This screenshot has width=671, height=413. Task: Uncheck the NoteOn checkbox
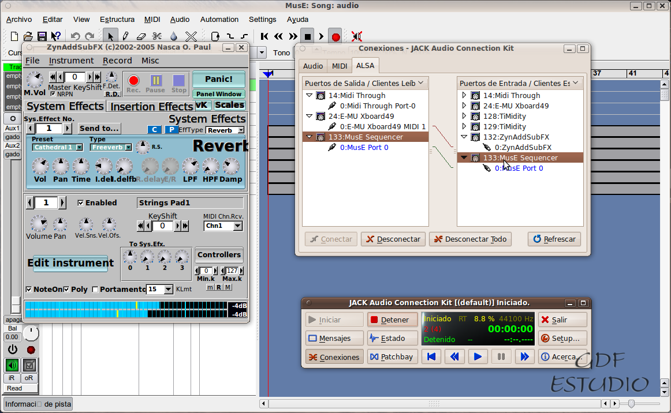click(x=29, y=289)
